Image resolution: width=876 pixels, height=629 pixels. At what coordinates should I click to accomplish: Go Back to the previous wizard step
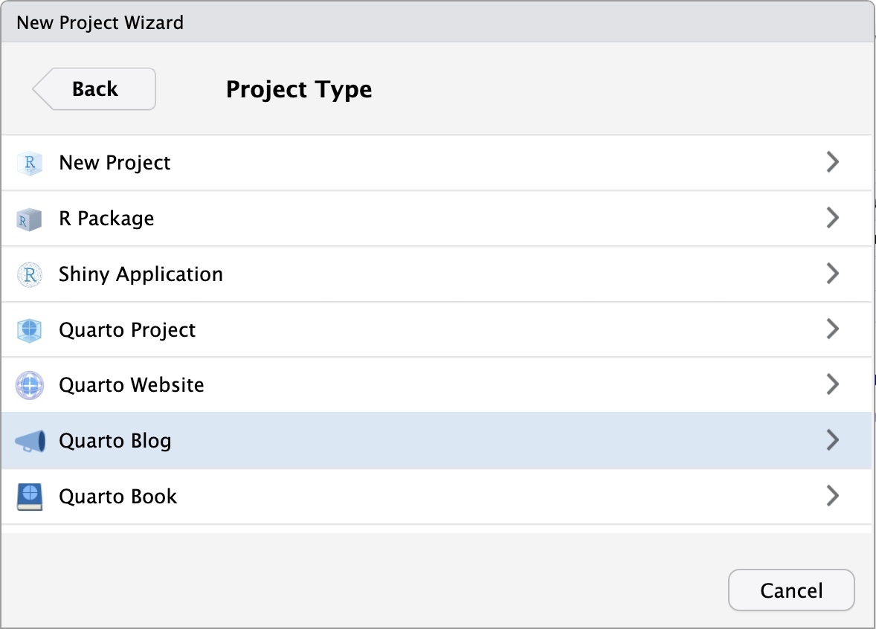[x=94, y=89]
